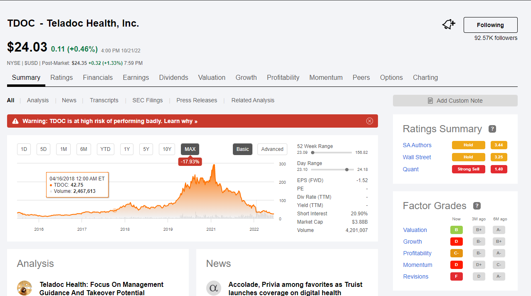
Task: Click the red Revisions F grade
Action: (x=457, y=276)
